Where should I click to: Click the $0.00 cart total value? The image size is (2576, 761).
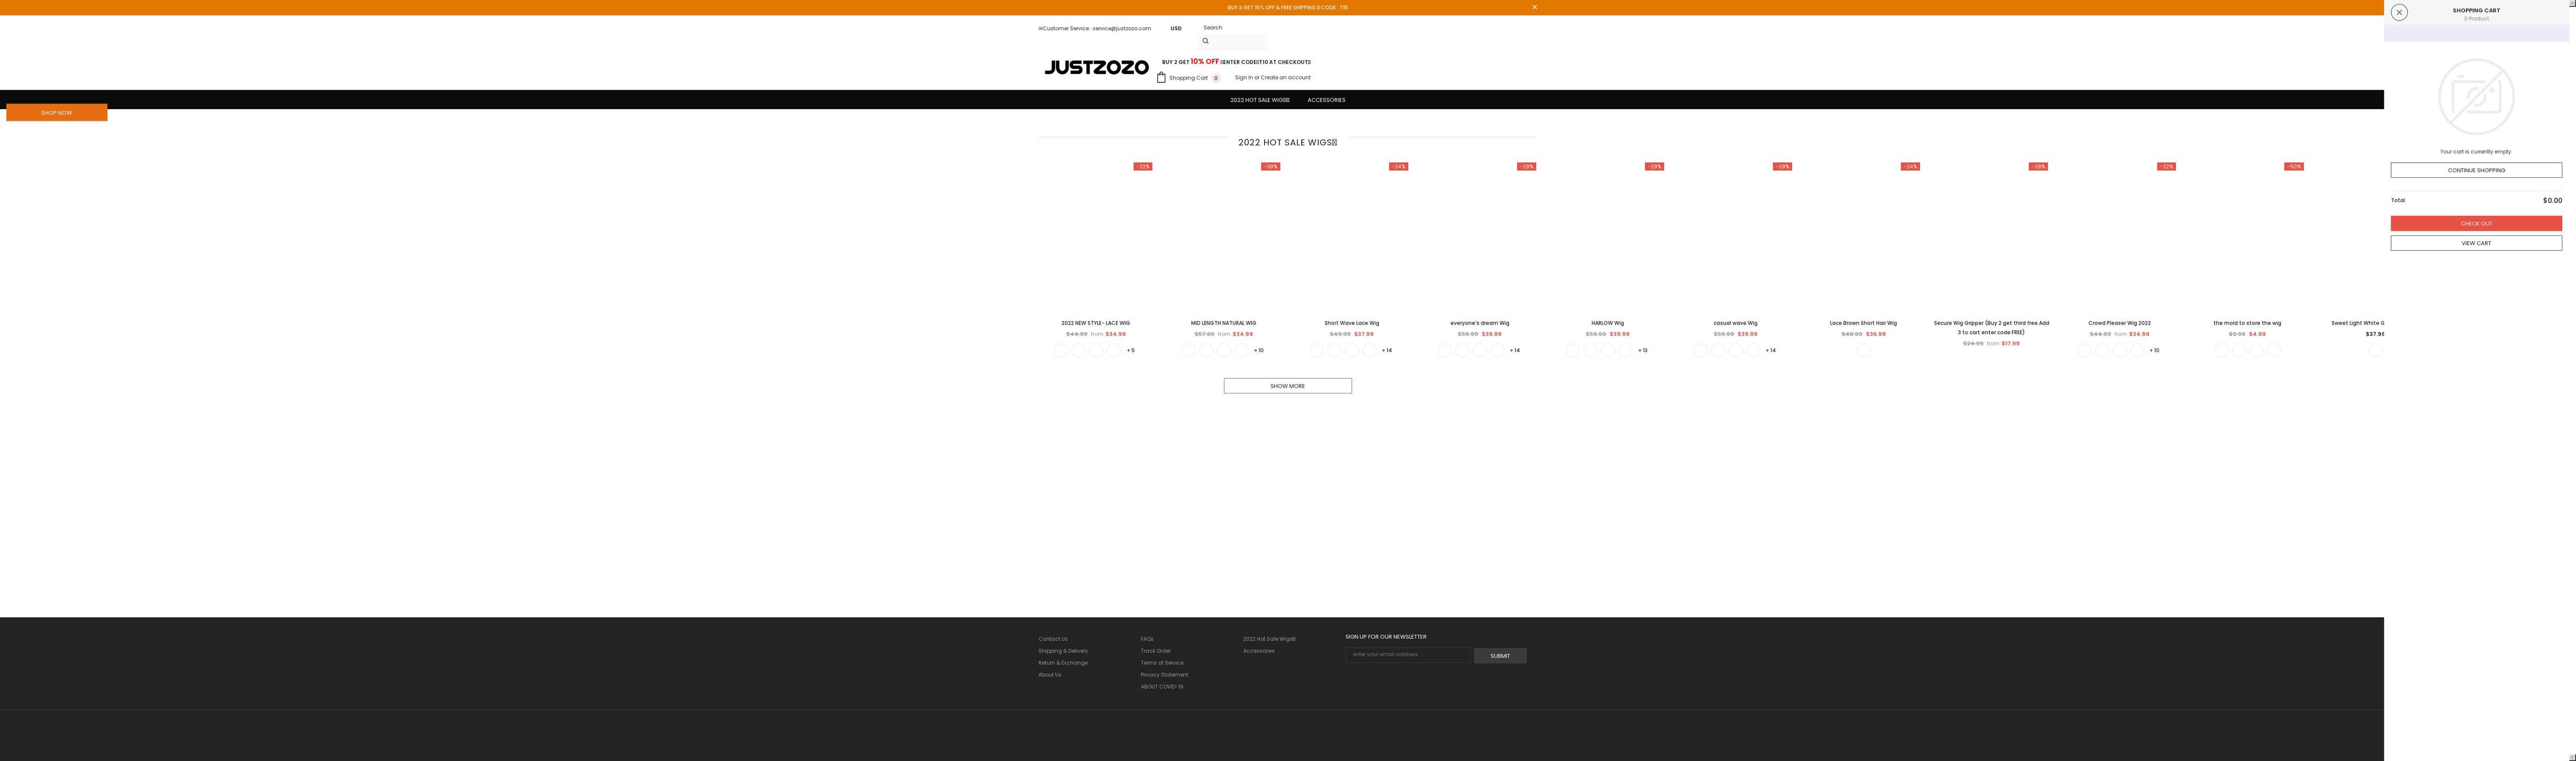[x=2552, y=200]
